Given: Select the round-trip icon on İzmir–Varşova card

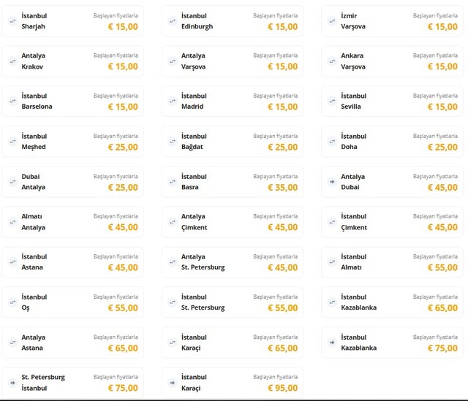Looking at the screenshot, I should coord(332,20).
